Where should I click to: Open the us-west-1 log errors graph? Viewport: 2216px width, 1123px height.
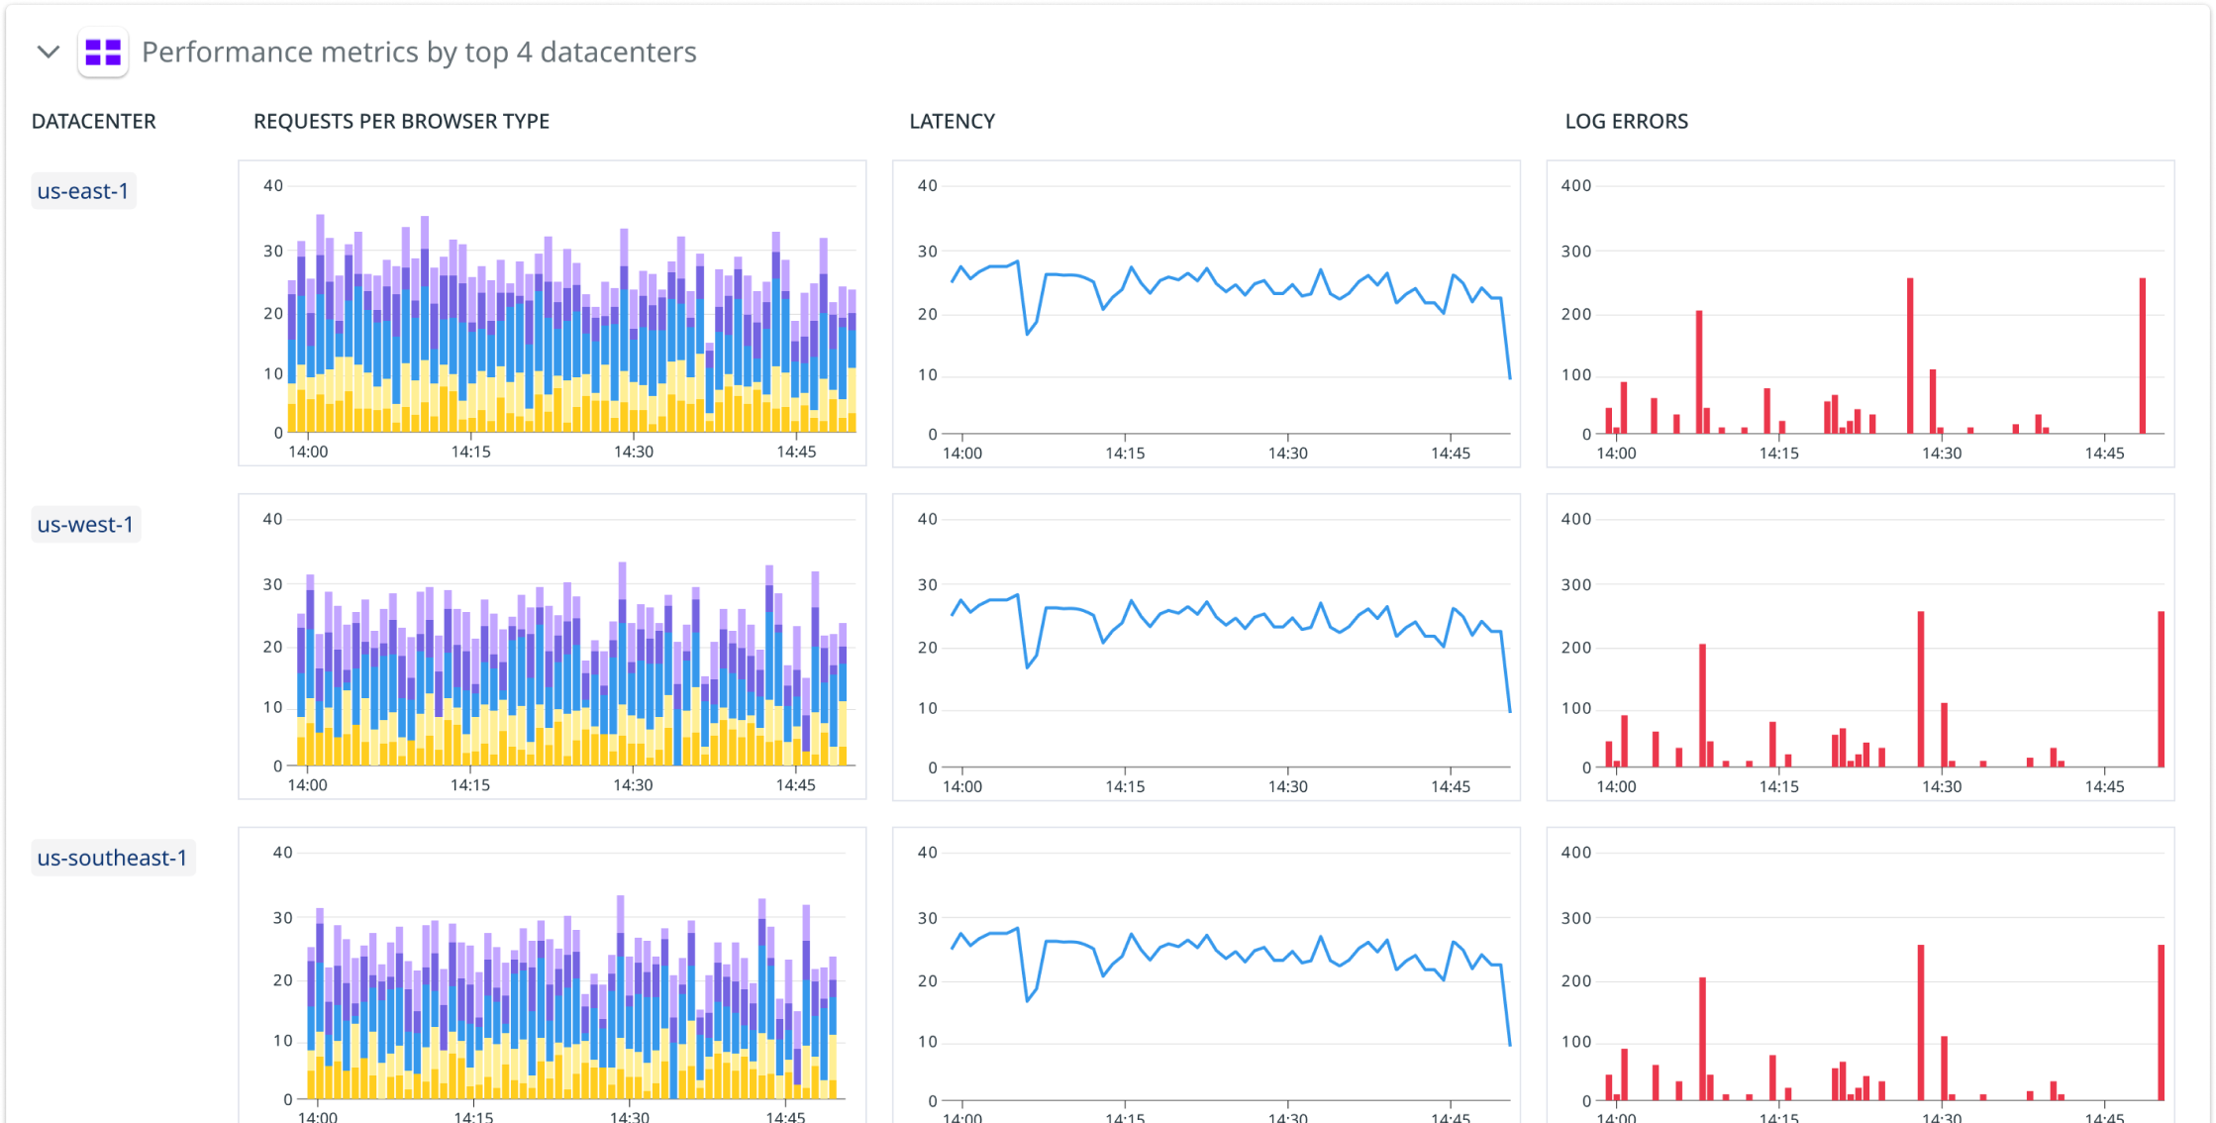[1860, 646]
